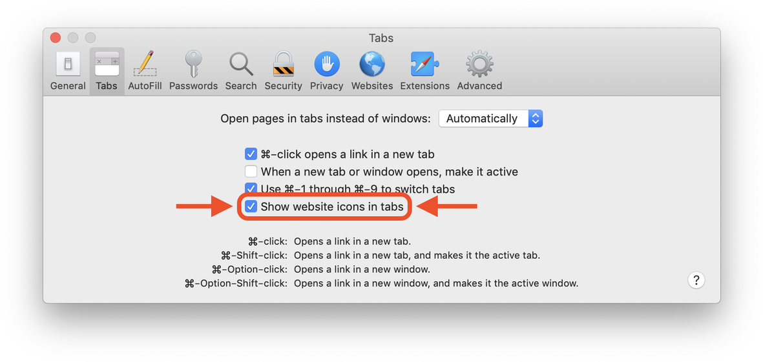Disable ⌘-click opens a link in new tab
This screenshot has height=362, width=763.
(x=251, y=154)
